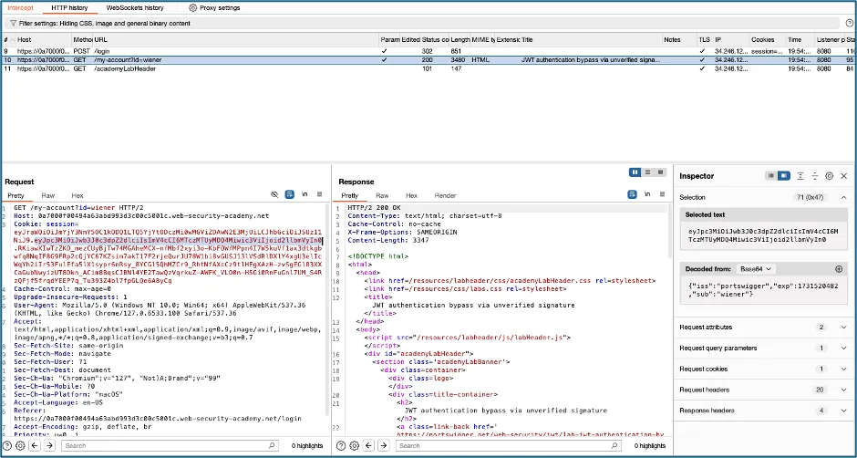The width and height of the screenshot is (857, 458).
Task: Expand Response headers section
Action: pos(844,411)
